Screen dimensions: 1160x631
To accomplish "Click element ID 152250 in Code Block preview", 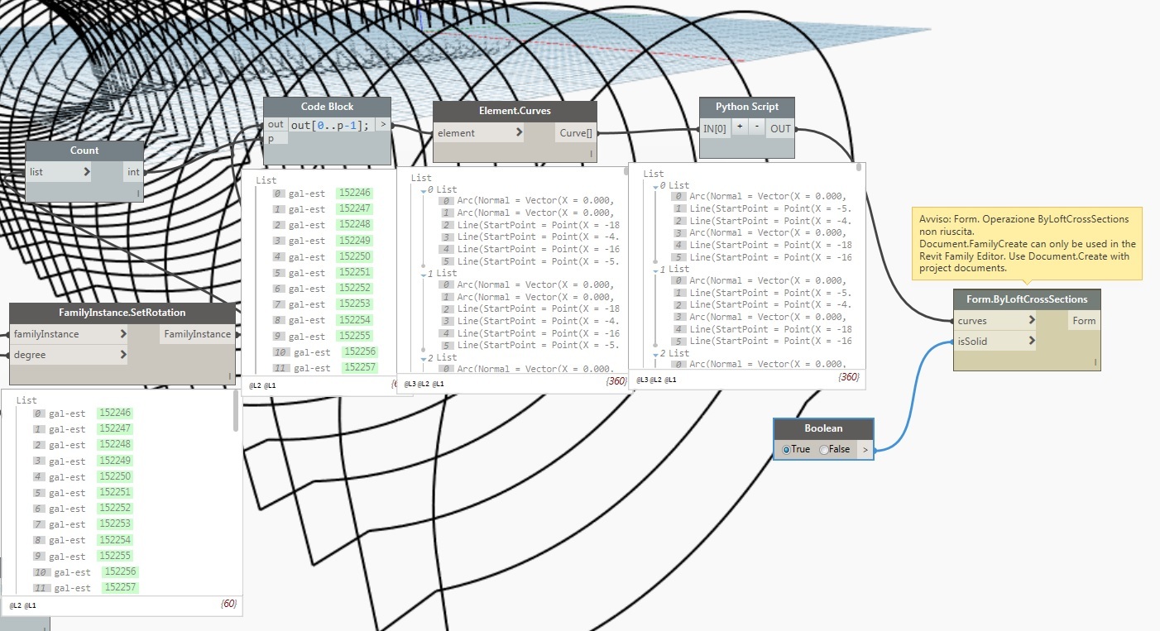I will pyautogui.click(x=355, y=256).
